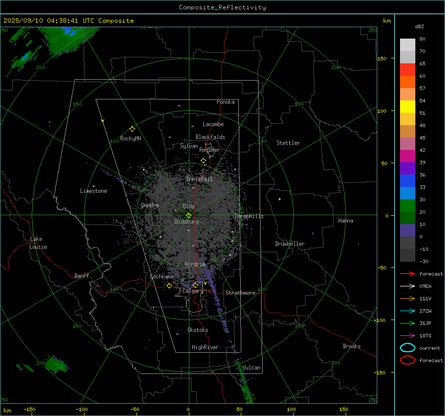This screenshot has width=445, height=416.
Task: Select the HighRiver label
Action: 205,347
